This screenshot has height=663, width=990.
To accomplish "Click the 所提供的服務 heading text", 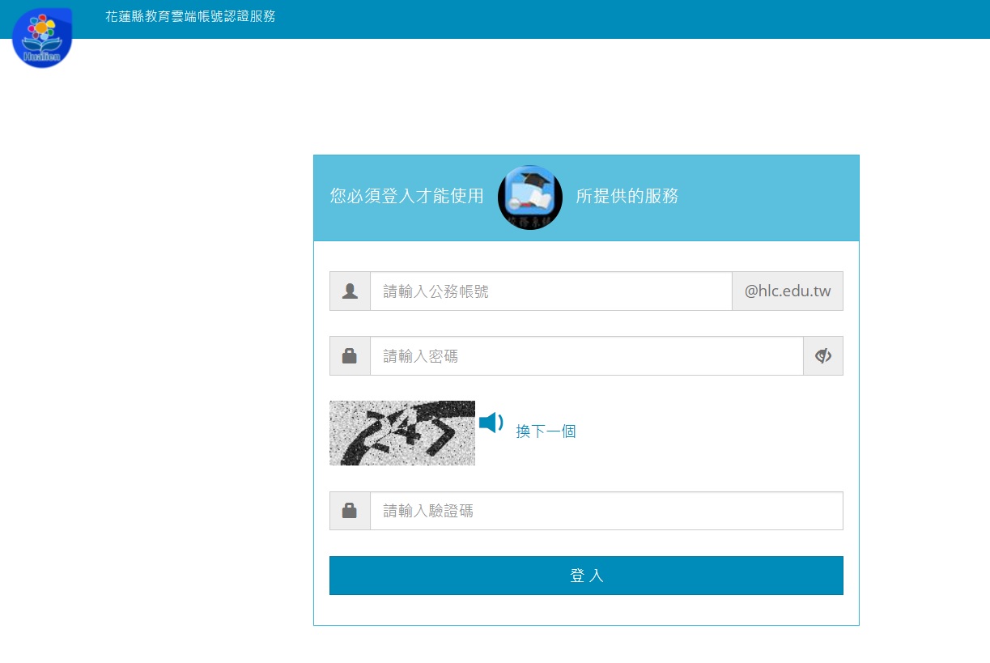I will point(627,196).
